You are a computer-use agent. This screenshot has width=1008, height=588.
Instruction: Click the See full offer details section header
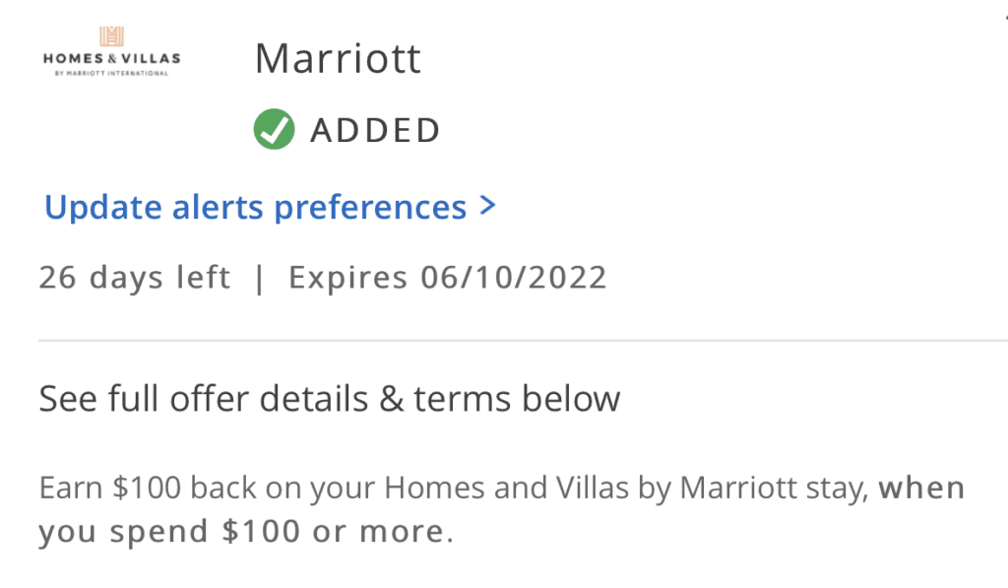[329, 398]
